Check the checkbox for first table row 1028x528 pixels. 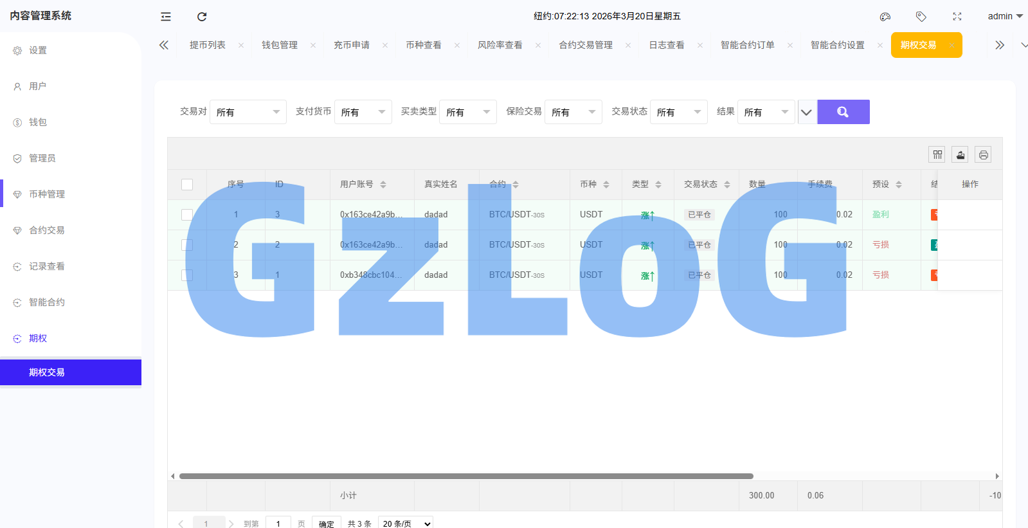187,215
